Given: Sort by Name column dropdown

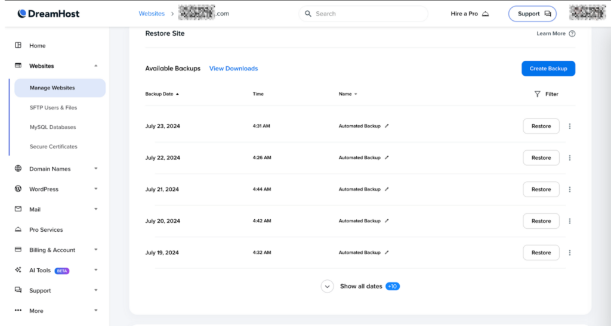Looking at the screenshot, I should (x=356, y=94).
